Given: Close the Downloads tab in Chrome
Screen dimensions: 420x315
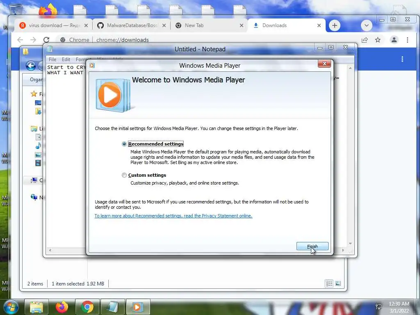Looking at the screenshot, I should click(x=319, y=25).
